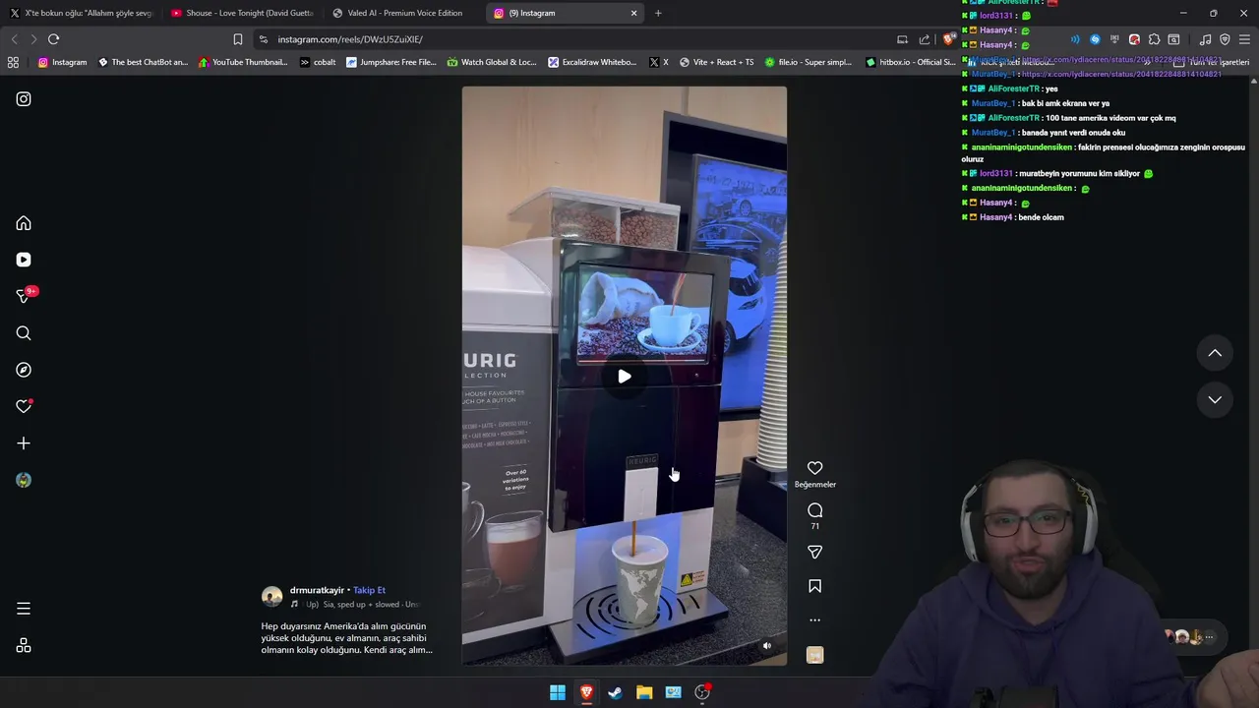This screenshot has width=1259, height=708.
Task: Open Instagram home from sidebar
Action: [x=24, y=223]
